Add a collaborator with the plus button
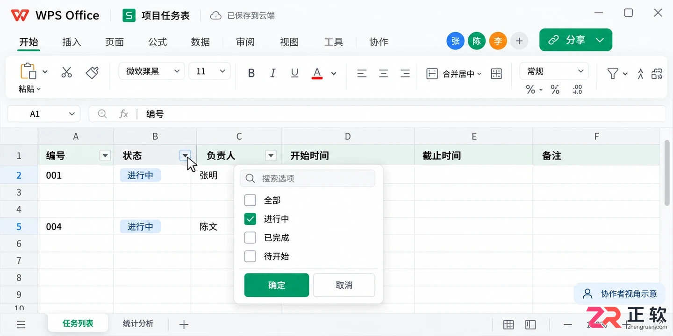 coord(519,41)
